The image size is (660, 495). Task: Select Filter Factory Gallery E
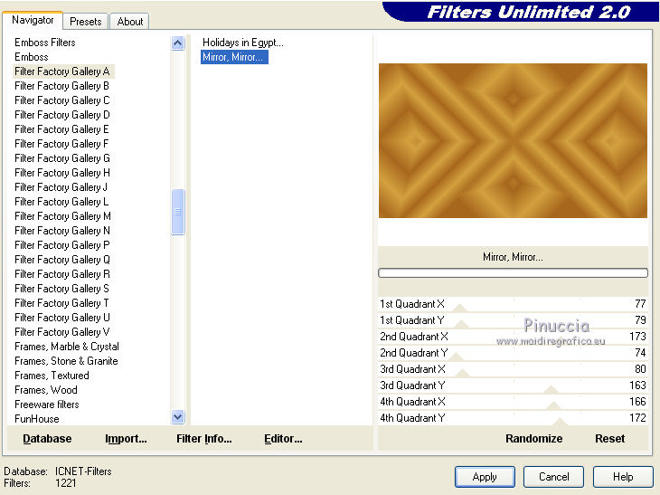click(61, 129)
